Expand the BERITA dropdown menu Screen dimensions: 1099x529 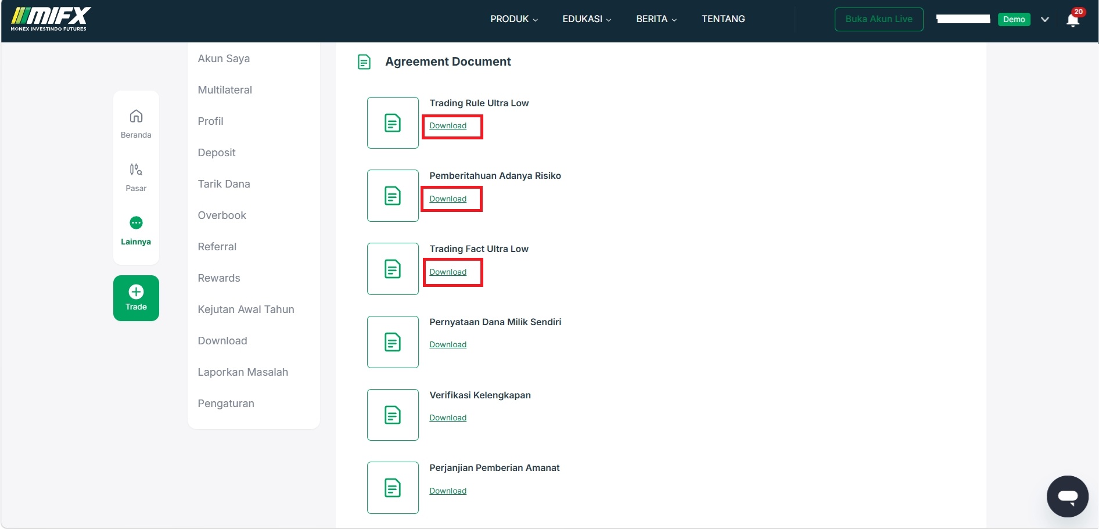point(656,19)
